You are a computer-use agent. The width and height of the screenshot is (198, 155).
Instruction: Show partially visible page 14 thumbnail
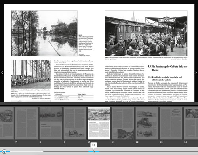(191, 123)
